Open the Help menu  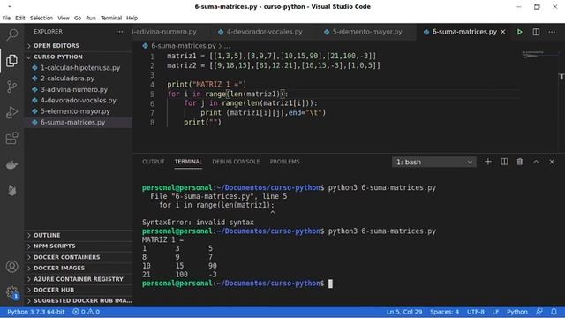(132, 18)
